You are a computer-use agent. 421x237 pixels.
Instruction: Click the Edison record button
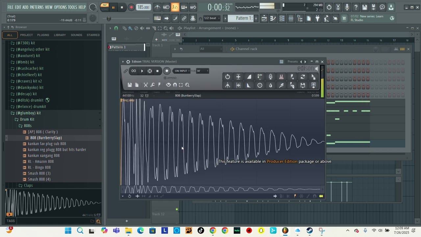point(167,71)
